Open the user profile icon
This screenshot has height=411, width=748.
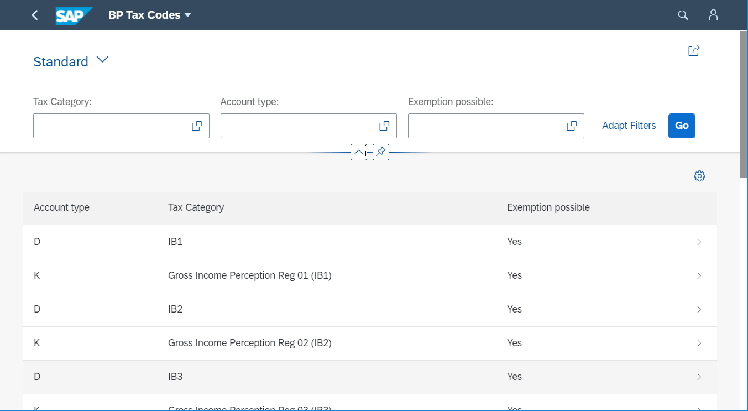[713, 15]
